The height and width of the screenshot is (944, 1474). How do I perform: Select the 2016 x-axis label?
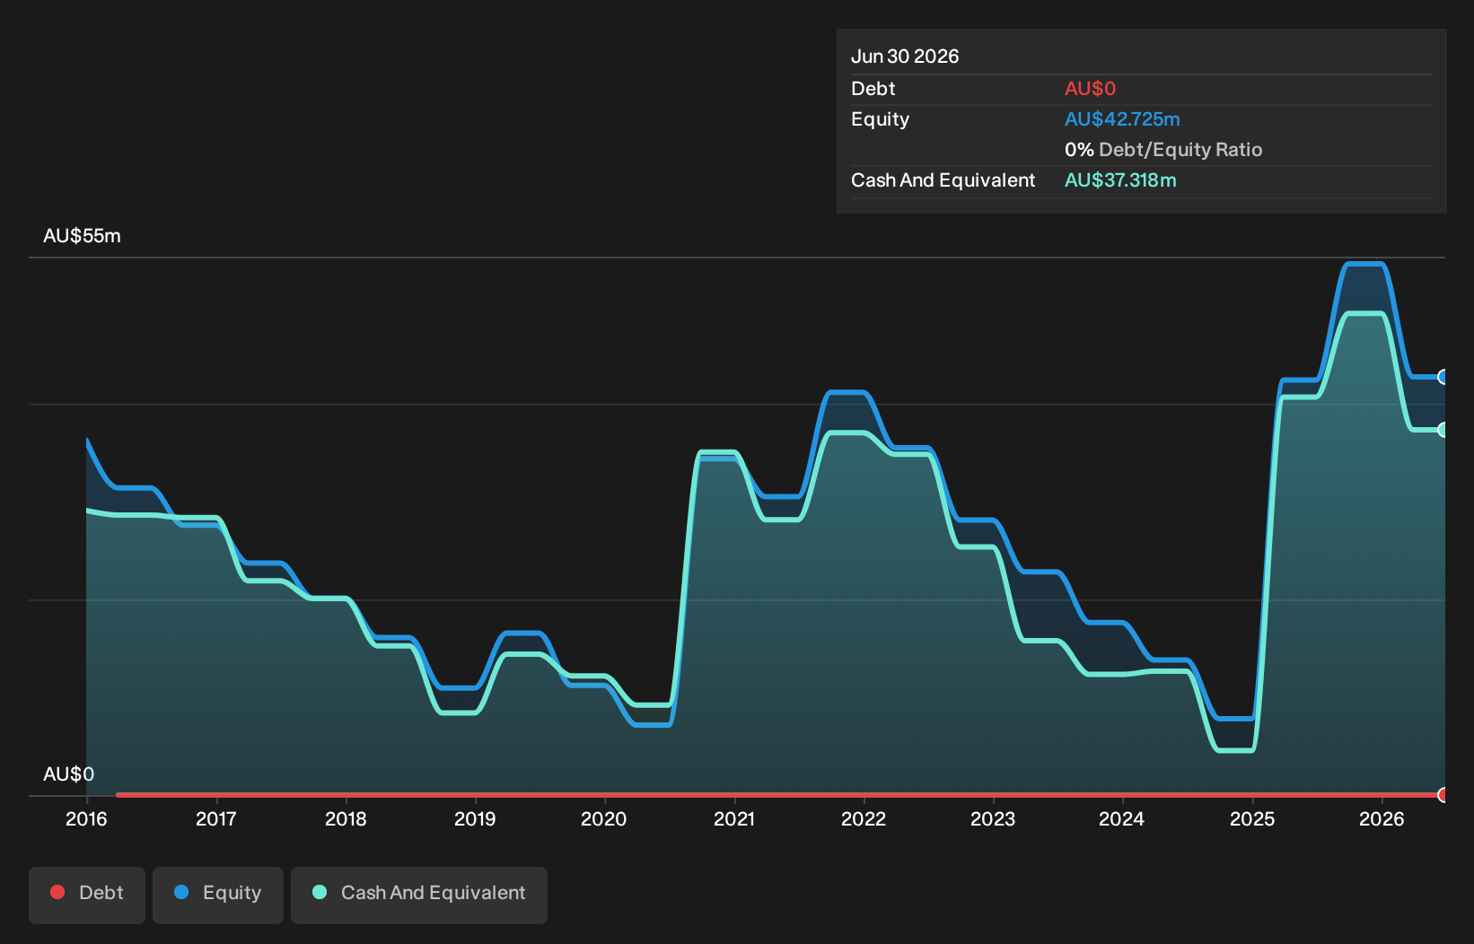86,818
